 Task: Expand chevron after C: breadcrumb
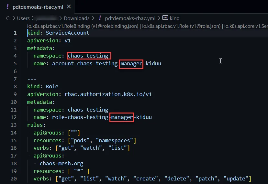point(14,18)
